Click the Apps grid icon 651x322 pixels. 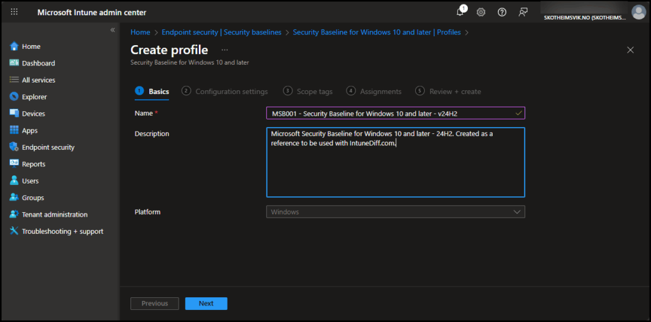tap(14, 130)
